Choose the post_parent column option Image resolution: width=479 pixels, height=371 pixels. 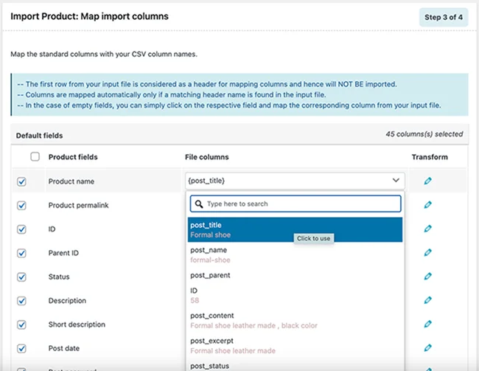point(295,275)
